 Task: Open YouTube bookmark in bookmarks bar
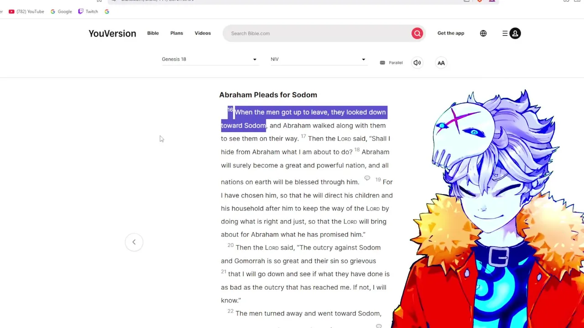click(x=26, y=11)
